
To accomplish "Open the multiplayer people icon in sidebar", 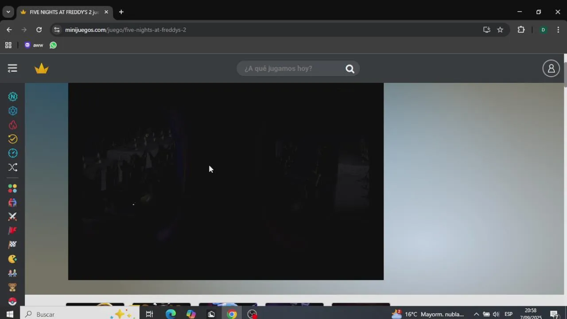I will pyautogui.click(x=12, y=203).
